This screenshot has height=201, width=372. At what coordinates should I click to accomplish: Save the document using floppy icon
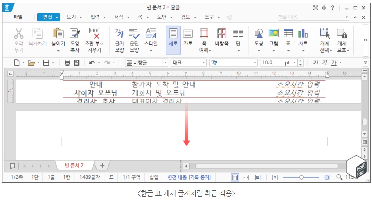pos(46,63)
